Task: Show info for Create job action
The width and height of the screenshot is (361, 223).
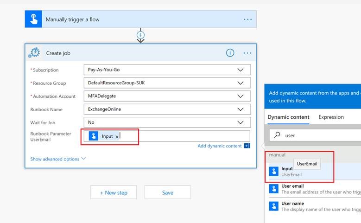Action: 230,53
